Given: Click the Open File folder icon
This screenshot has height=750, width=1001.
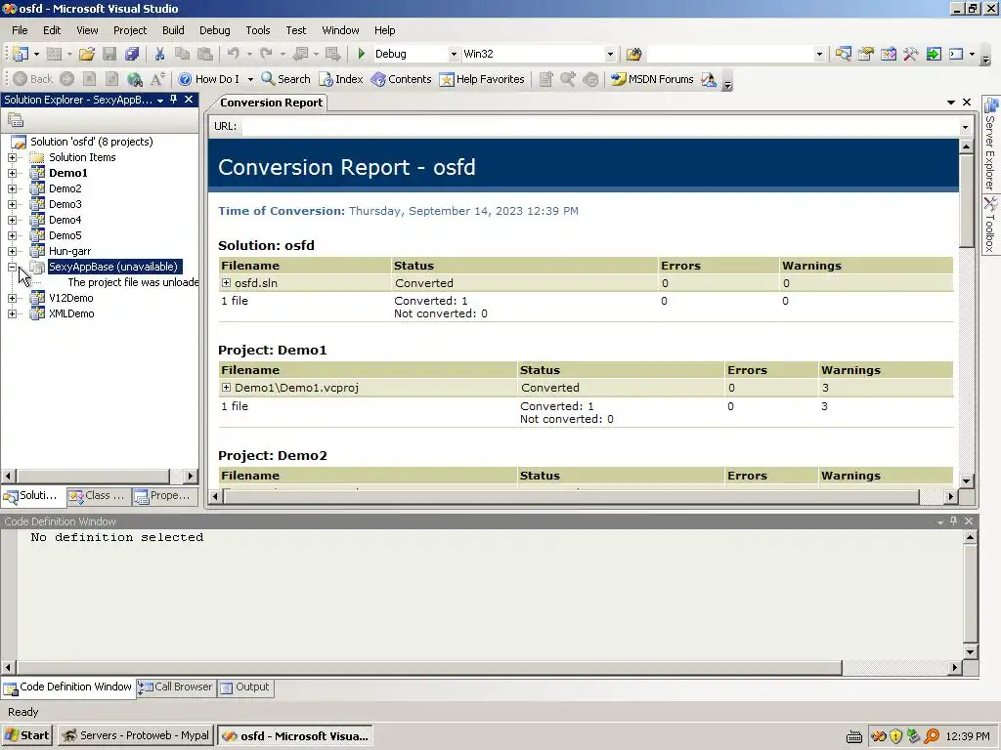Looking at the screenshot, I should click(x=87, y=55).
